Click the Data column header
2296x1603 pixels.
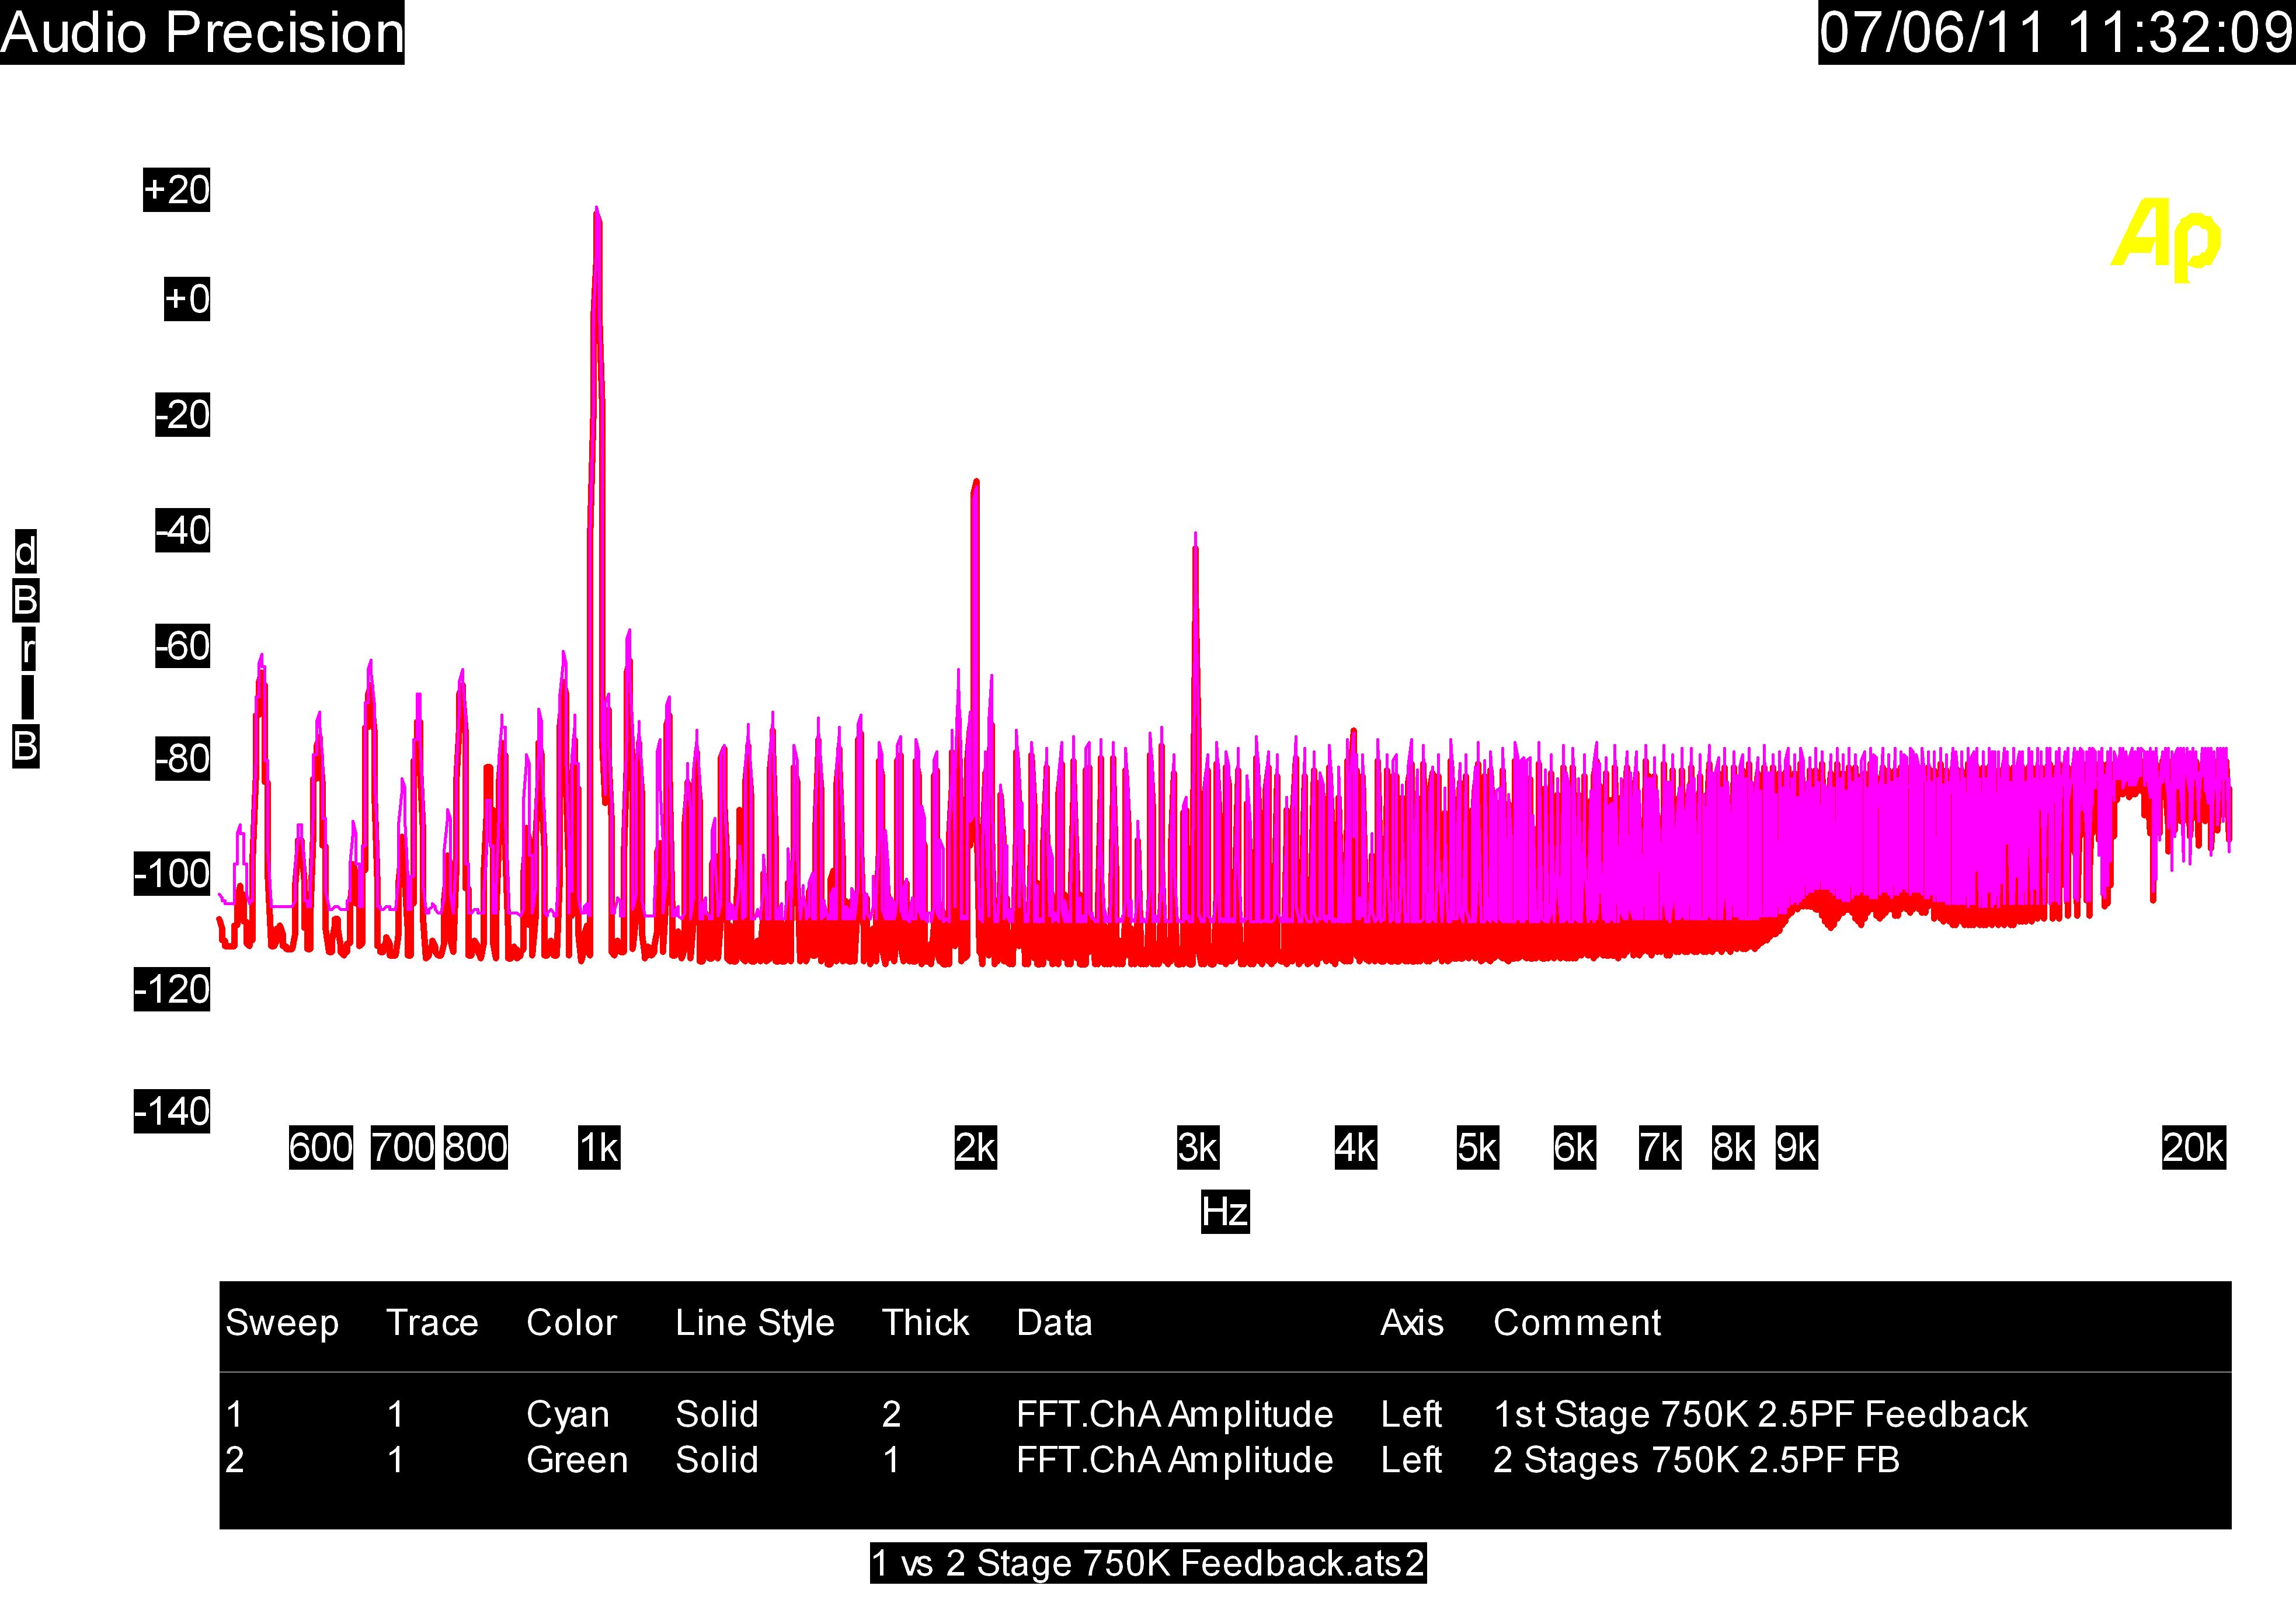pos(1054,1323)
